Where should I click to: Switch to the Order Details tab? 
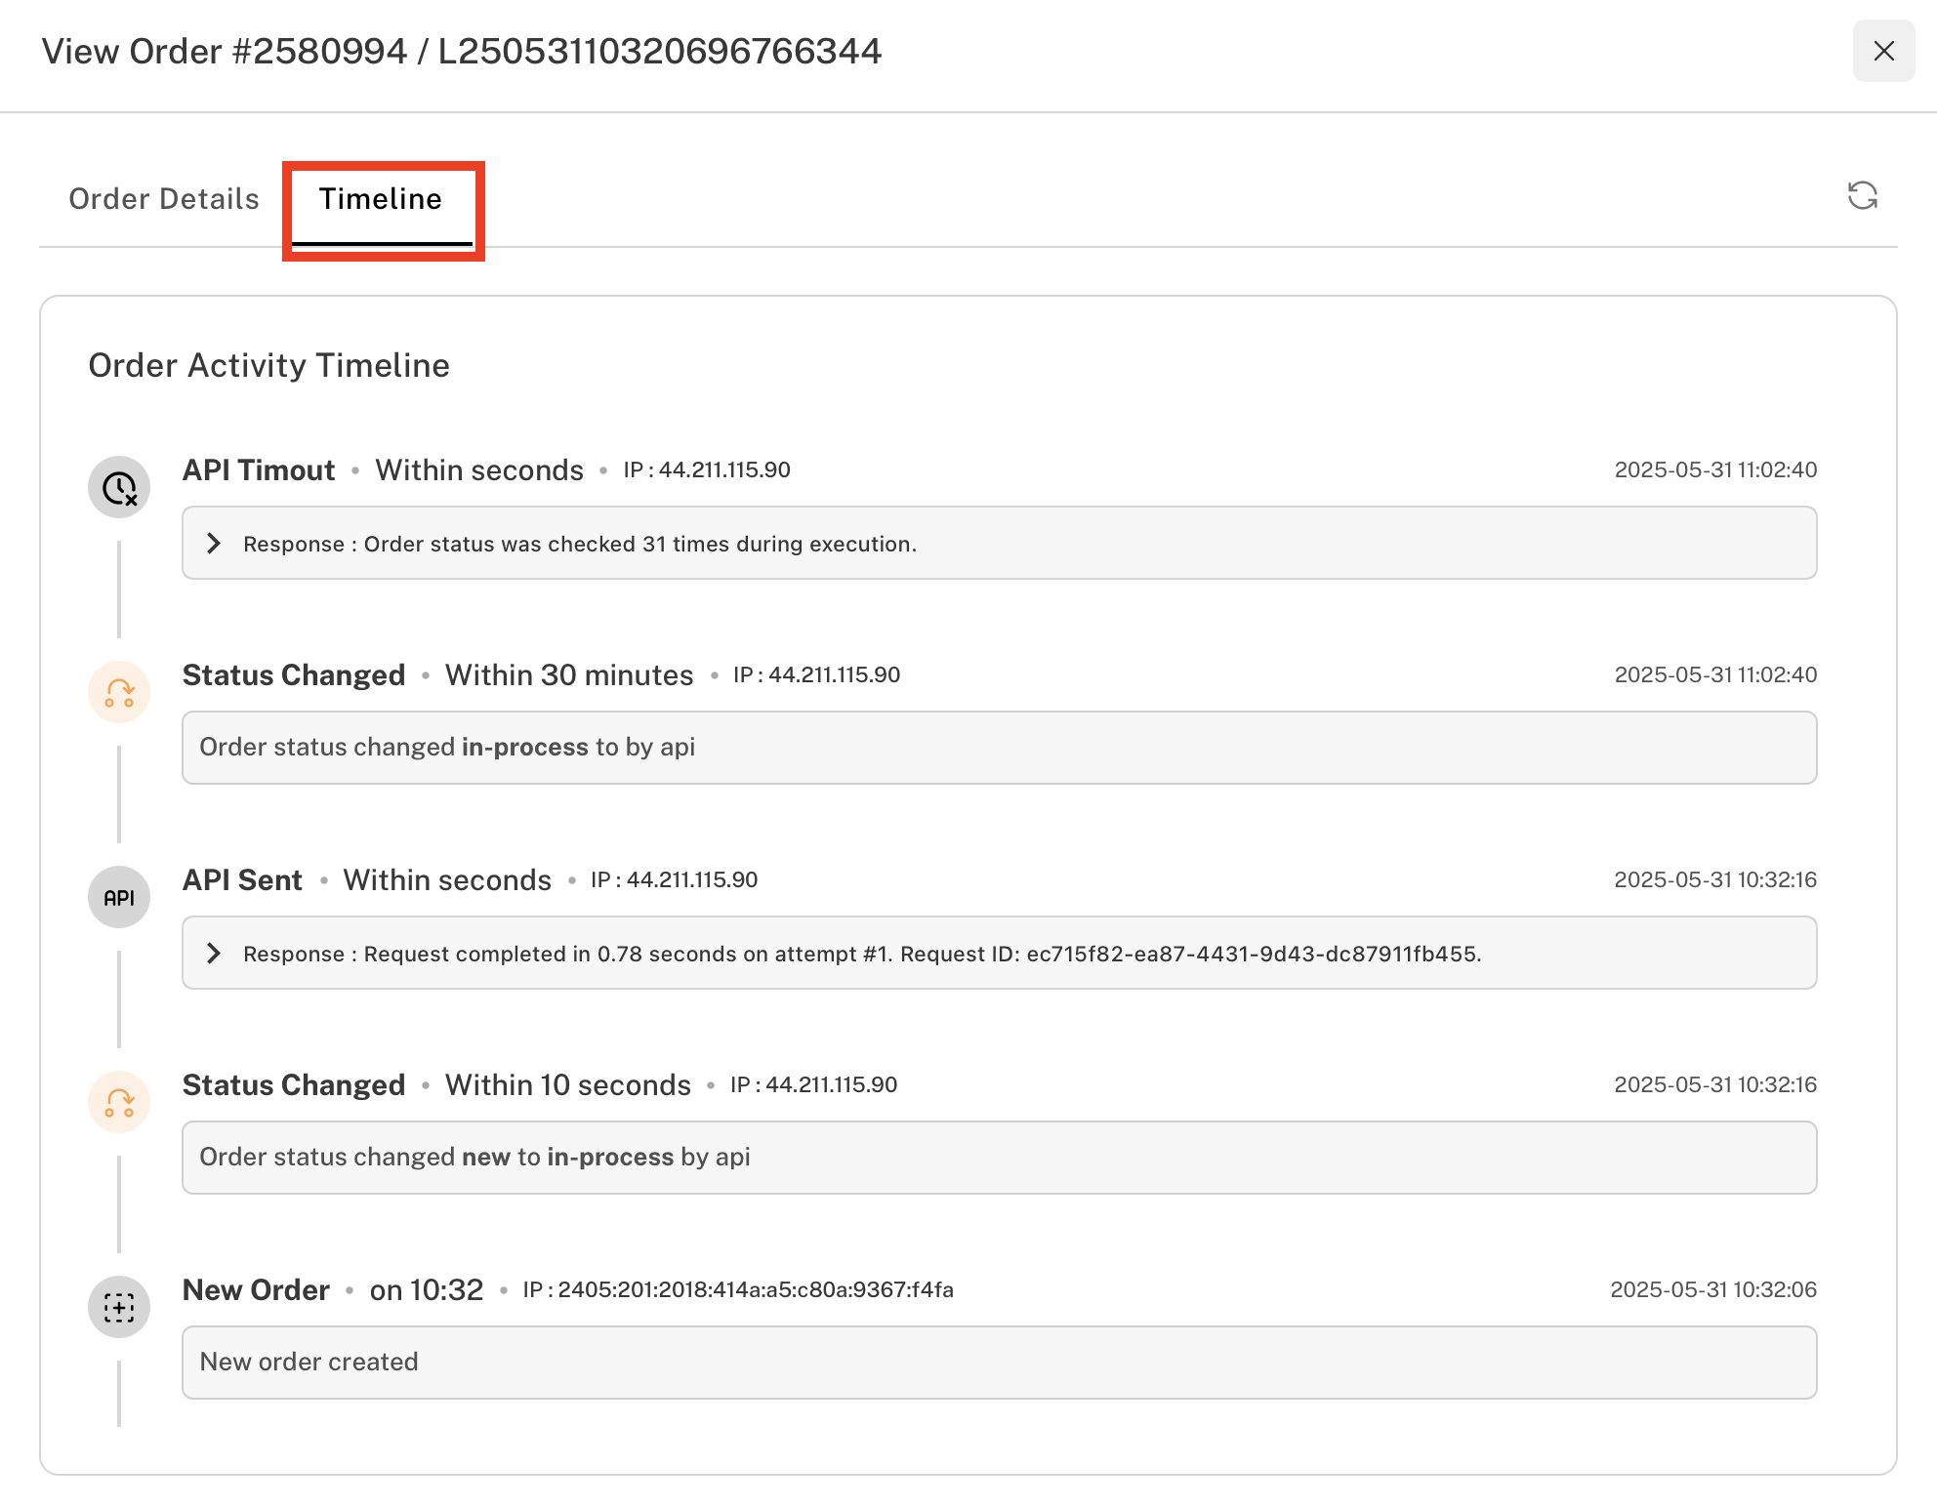tap(164, 199)
